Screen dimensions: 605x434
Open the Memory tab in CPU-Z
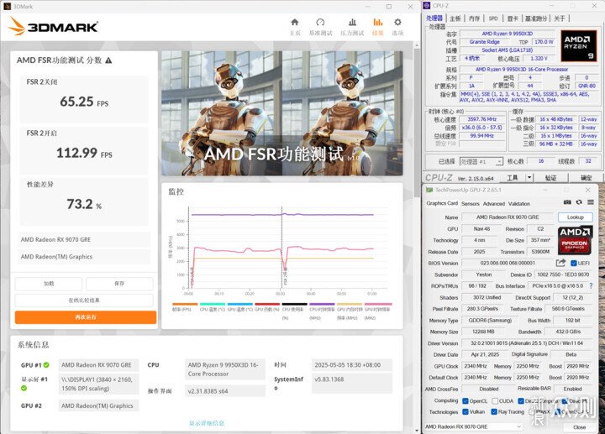coord(474,18)
